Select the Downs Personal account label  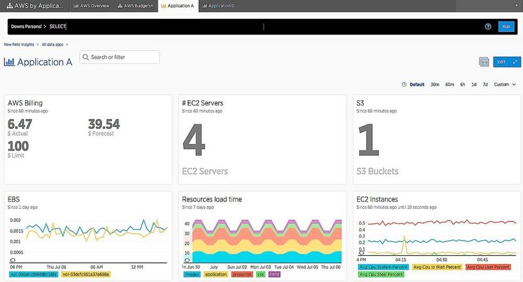coord(26,26)
